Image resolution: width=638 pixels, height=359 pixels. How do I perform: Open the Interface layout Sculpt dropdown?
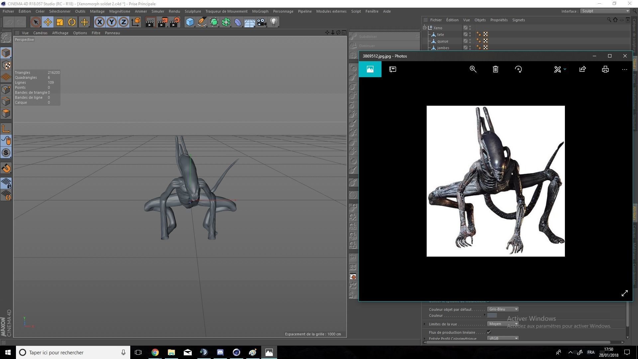[605, 11]
